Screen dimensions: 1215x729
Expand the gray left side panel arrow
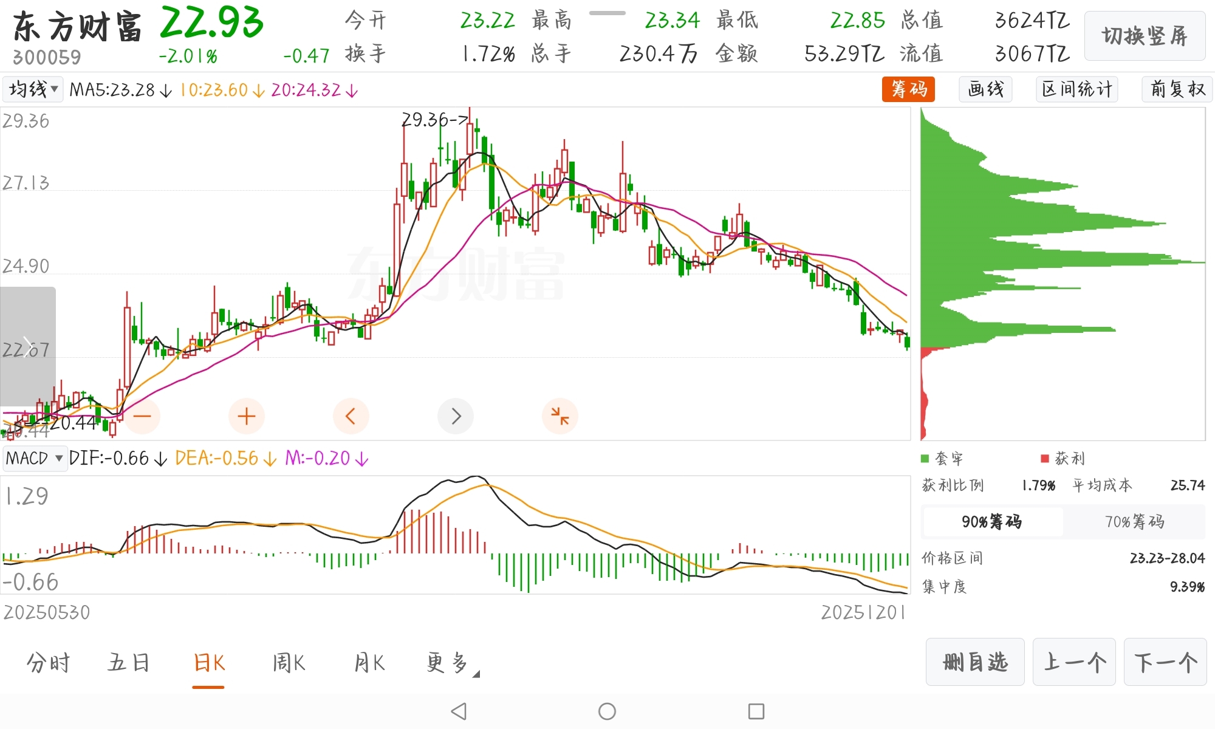pyautogui.click(x=27, y=346)
